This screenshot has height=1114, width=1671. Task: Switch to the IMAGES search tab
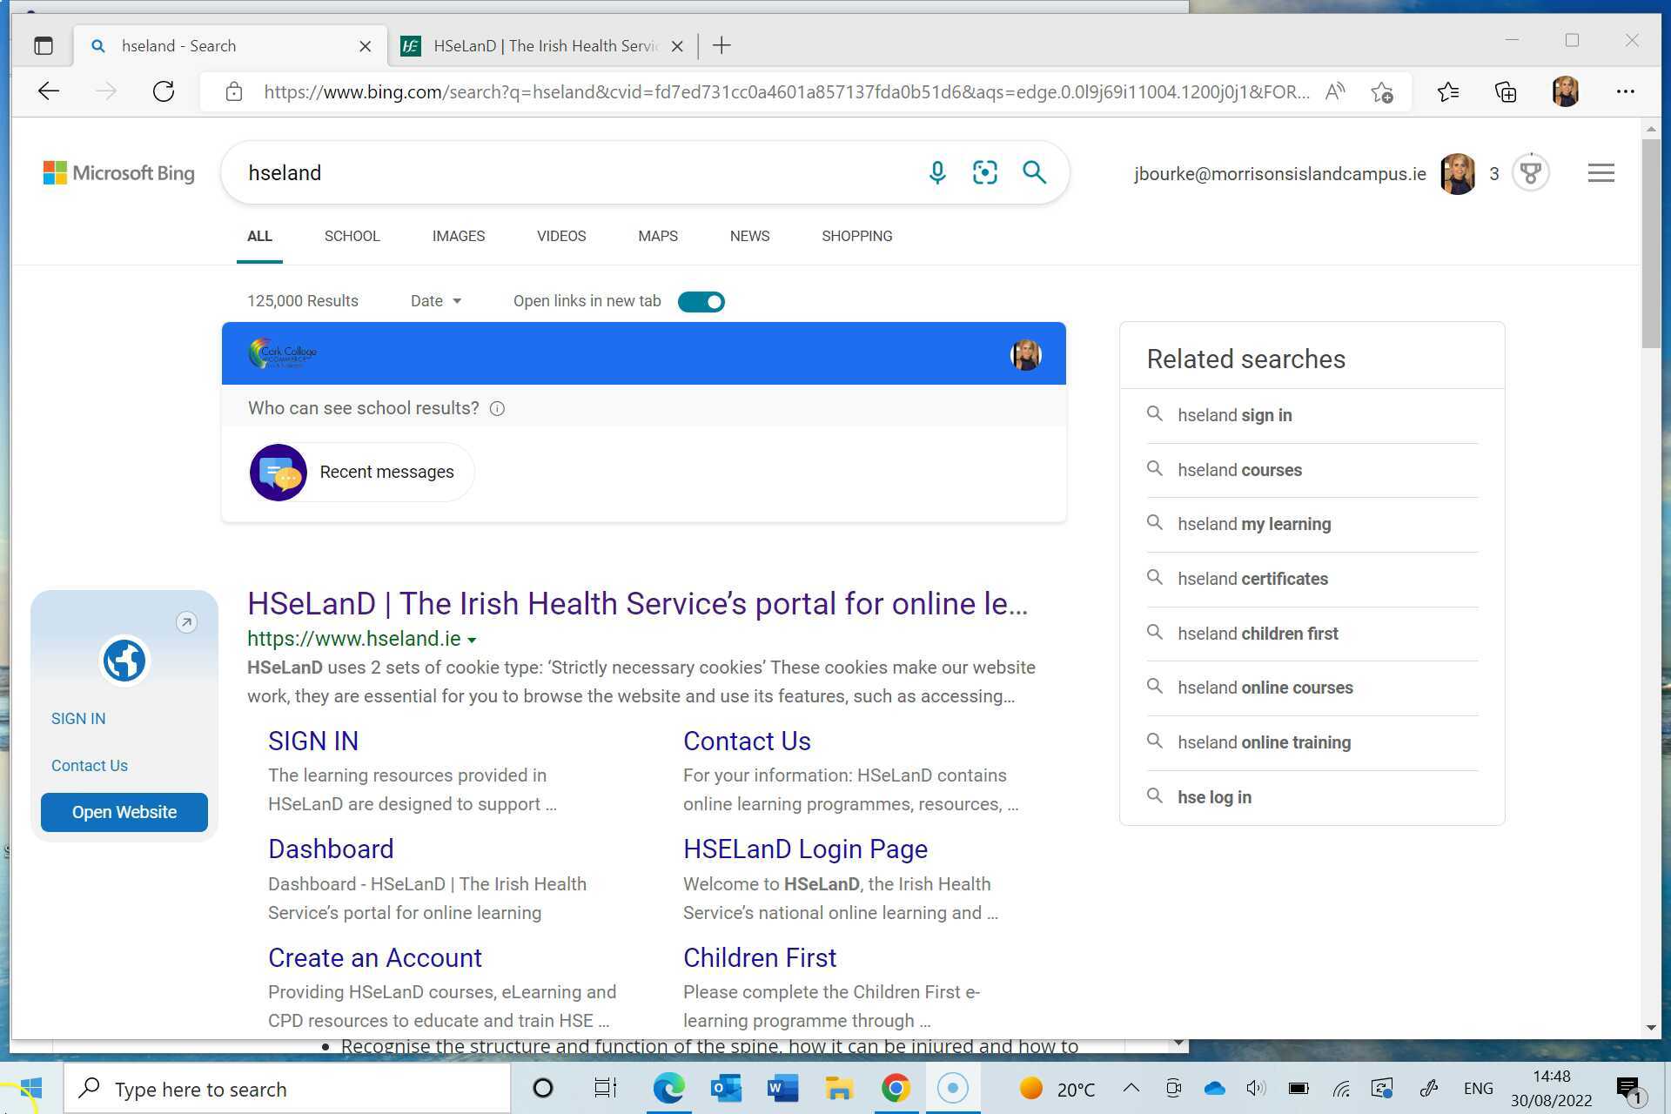click(x=458, y=236)
